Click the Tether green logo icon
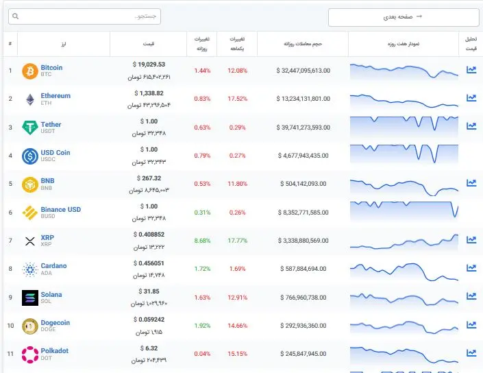The height and width of the screenshot is (373, 483). click(x=30, y=128)
